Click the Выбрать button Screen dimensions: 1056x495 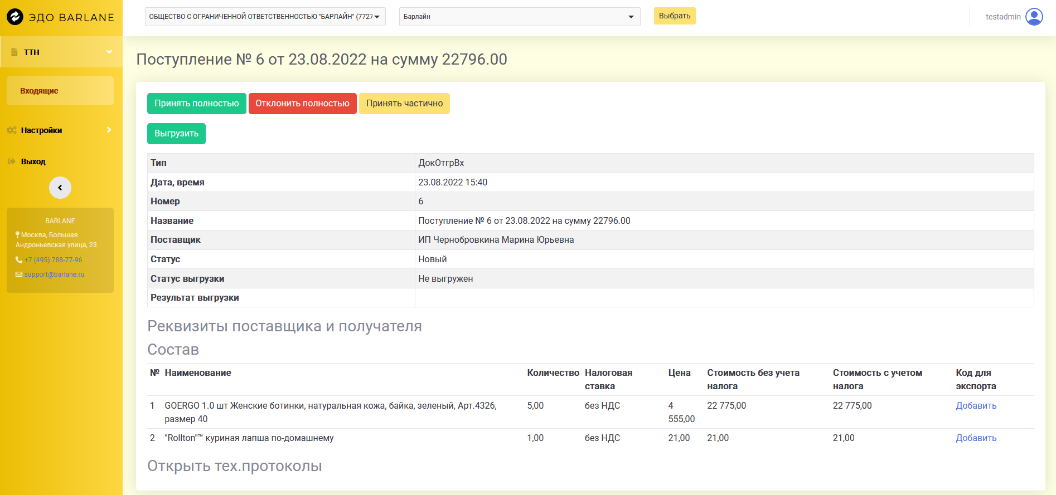675,16
